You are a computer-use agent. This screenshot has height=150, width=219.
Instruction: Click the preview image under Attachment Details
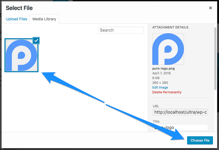click(168, 49)
